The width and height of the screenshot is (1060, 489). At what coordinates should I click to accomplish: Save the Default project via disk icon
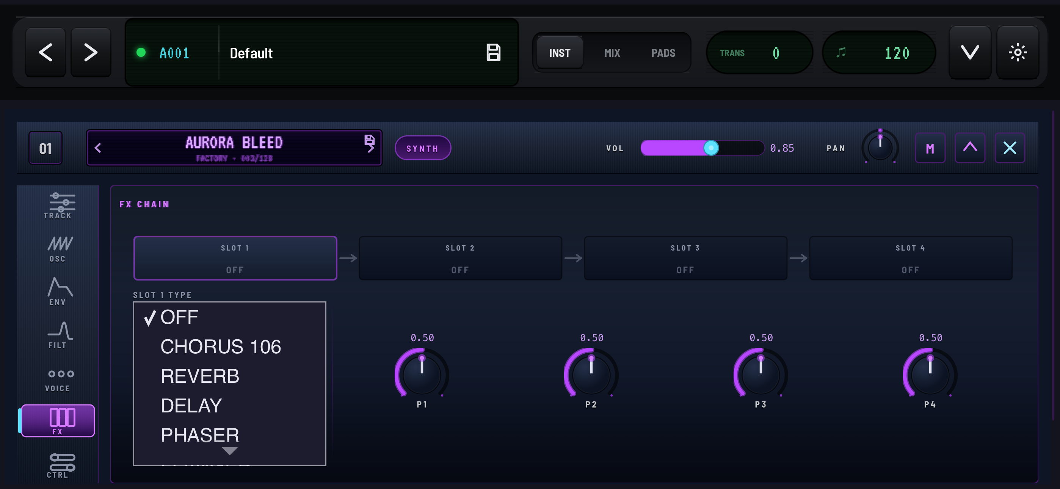point(493,53)
